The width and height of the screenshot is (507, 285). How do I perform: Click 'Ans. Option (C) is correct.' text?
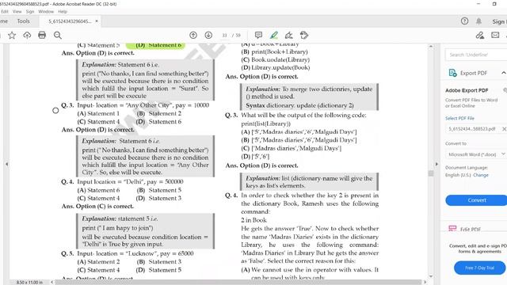point(97,206)
